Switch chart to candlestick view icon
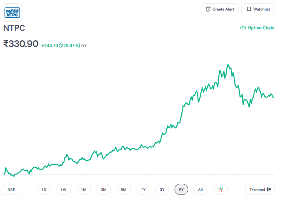The image size is (282, 202). pos(220,190)
